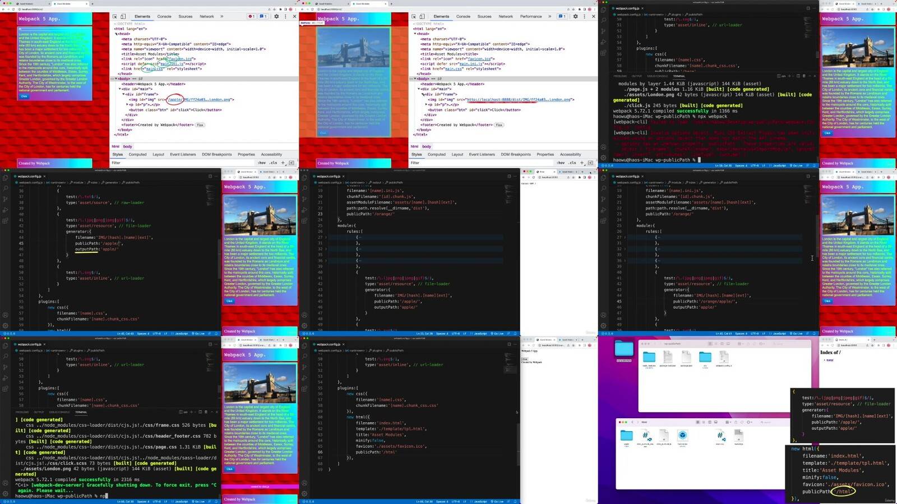Toggle .cls in DevTools with Performance tab
Viewport: 897px width, 504px height.
572,163
